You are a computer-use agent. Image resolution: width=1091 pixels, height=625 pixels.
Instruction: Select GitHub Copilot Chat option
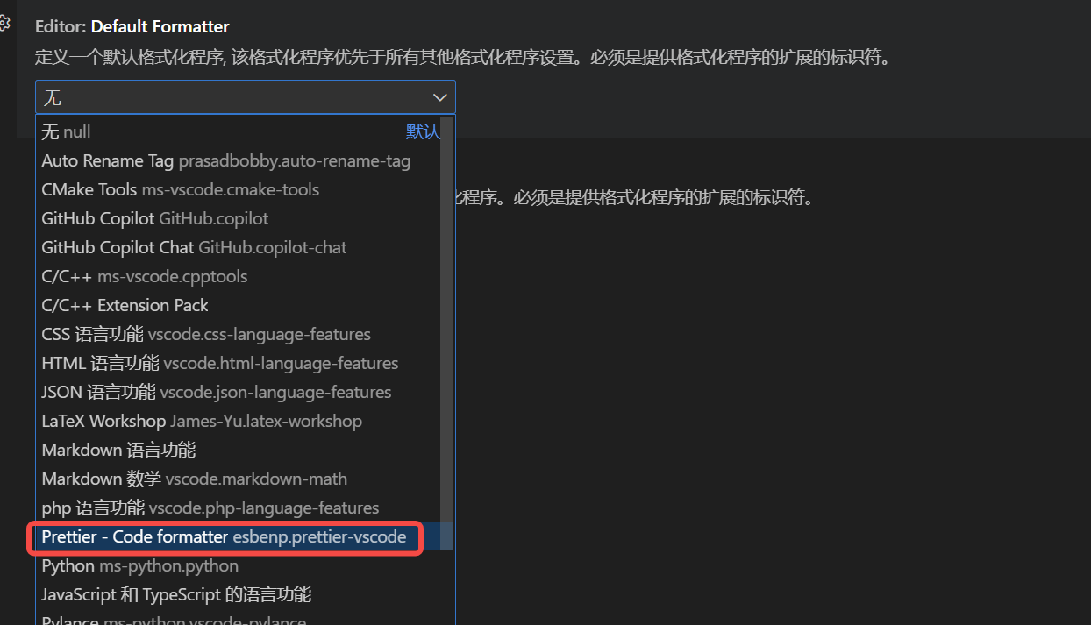coord(239,247)
